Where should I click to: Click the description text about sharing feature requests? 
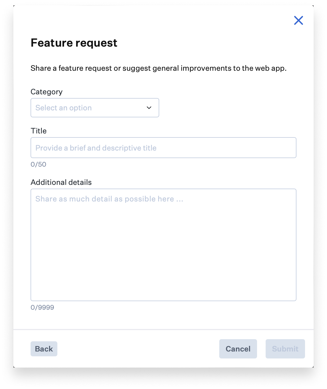(158, 68)
